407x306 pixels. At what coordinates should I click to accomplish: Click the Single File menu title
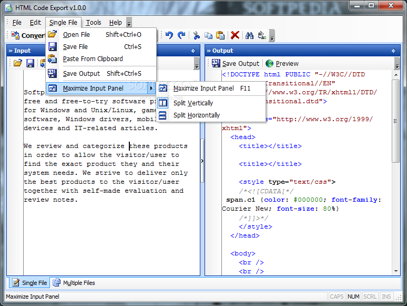click(x=63, y=23)
